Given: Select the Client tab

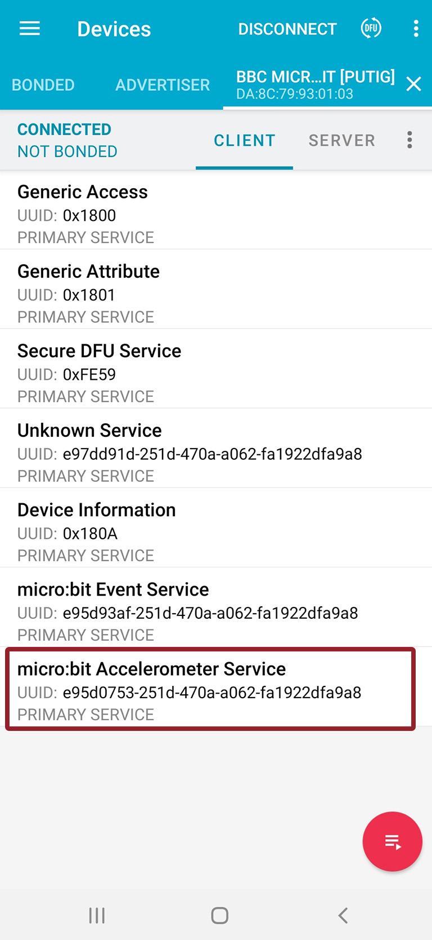Looking at the screenshot, I should click(244, 140).
